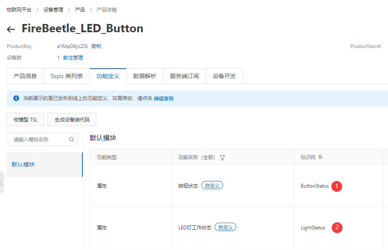
Task: Open the filter icon beside 功能名称
Action: 222,157
